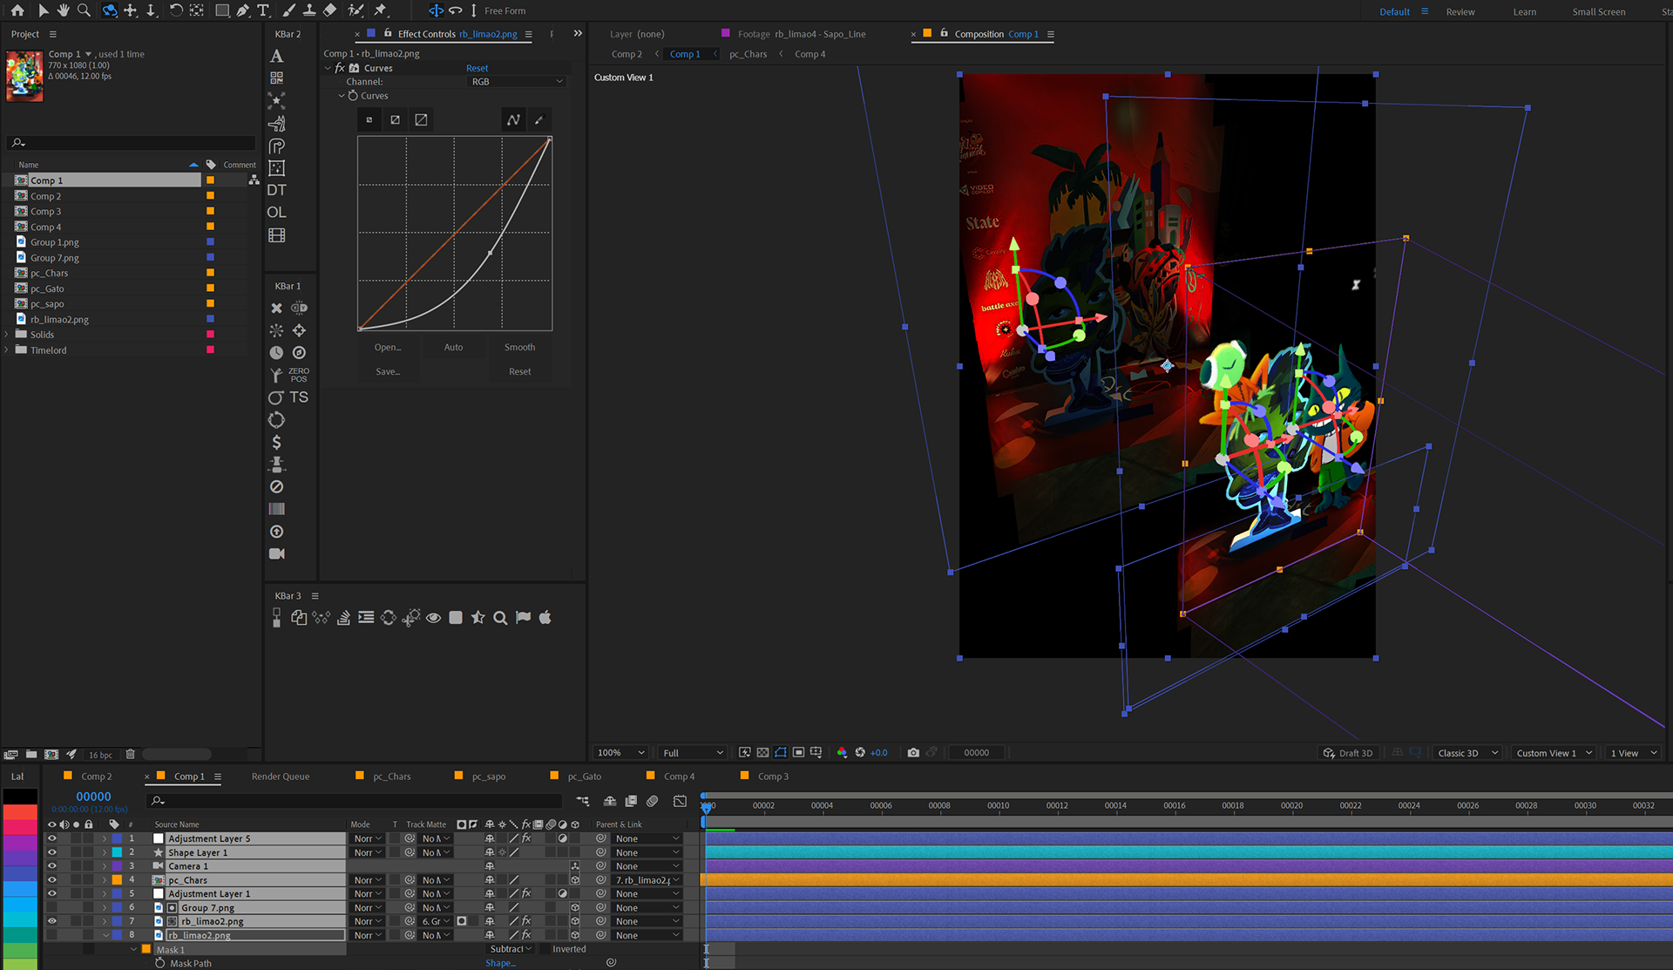Image resolution: width=1673 pixels, height=970 pixels.
Task: Open the Classic 3D renderer dropdown
Action: tap(1467, 753)
